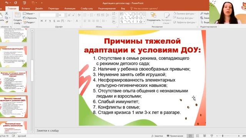Click the zoom slider handle in the status bar

click(x=223, y=136)
